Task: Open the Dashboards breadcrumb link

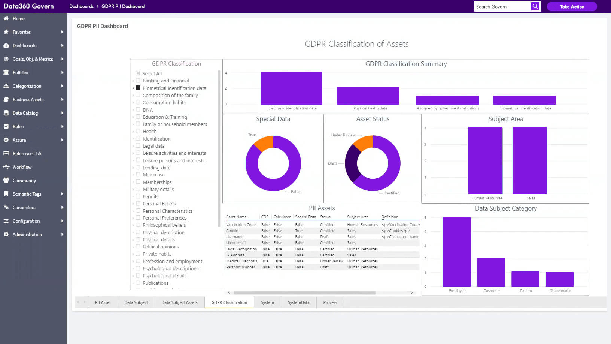Action: pyautogui.click(x=82, y=6)
